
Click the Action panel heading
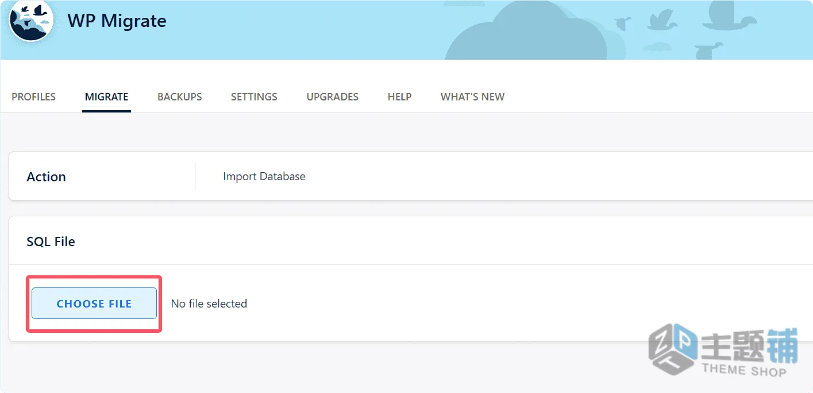click(x=46, y=177)
